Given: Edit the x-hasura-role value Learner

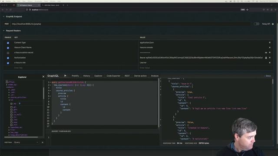Looking at the screenshot, I should tap(143, 62).
